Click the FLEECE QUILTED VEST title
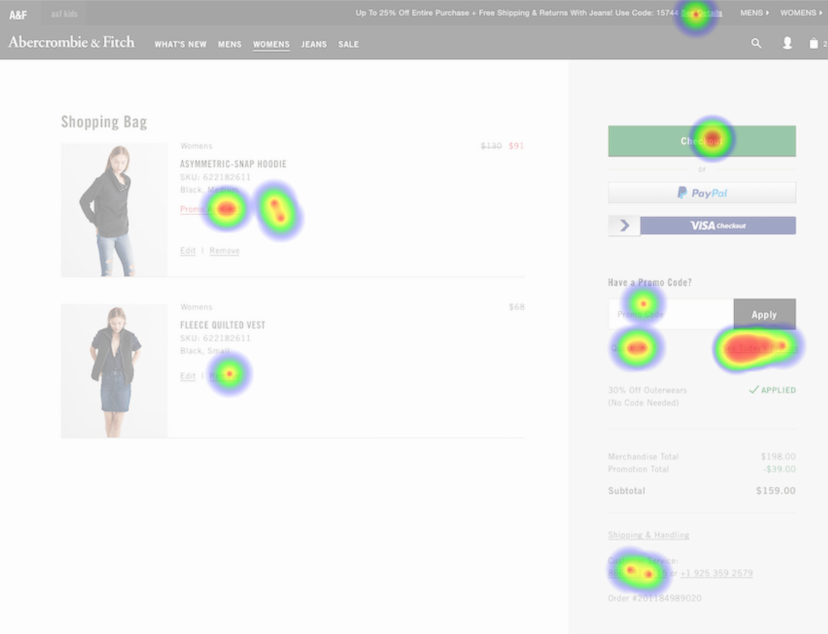828x634 pixels. pyautogui.click(x=223, y=325)
